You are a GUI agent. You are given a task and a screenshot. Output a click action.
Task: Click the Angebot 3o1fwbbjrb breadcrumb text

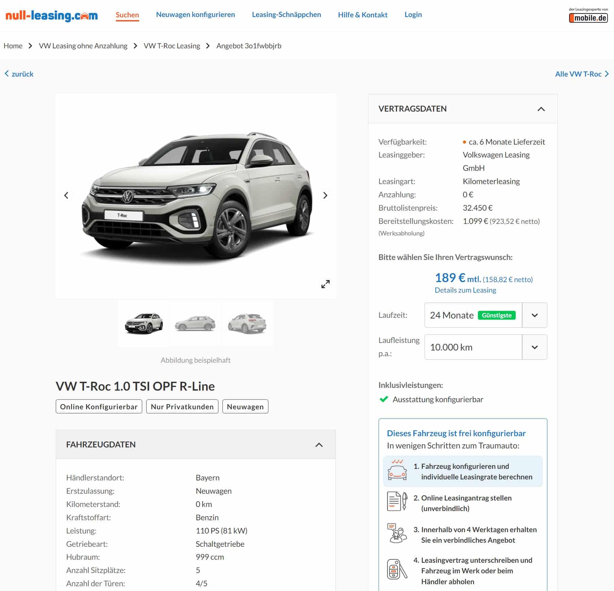pos(249,46)
